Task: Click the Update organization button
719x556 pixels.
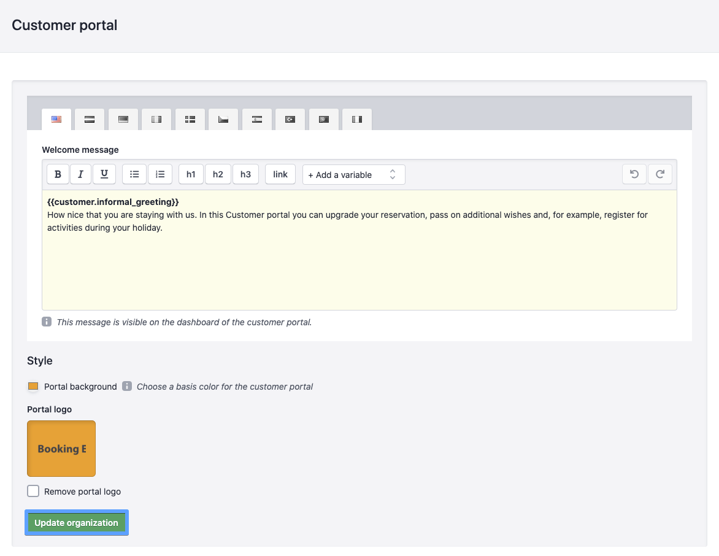Action: coord(77,522)
